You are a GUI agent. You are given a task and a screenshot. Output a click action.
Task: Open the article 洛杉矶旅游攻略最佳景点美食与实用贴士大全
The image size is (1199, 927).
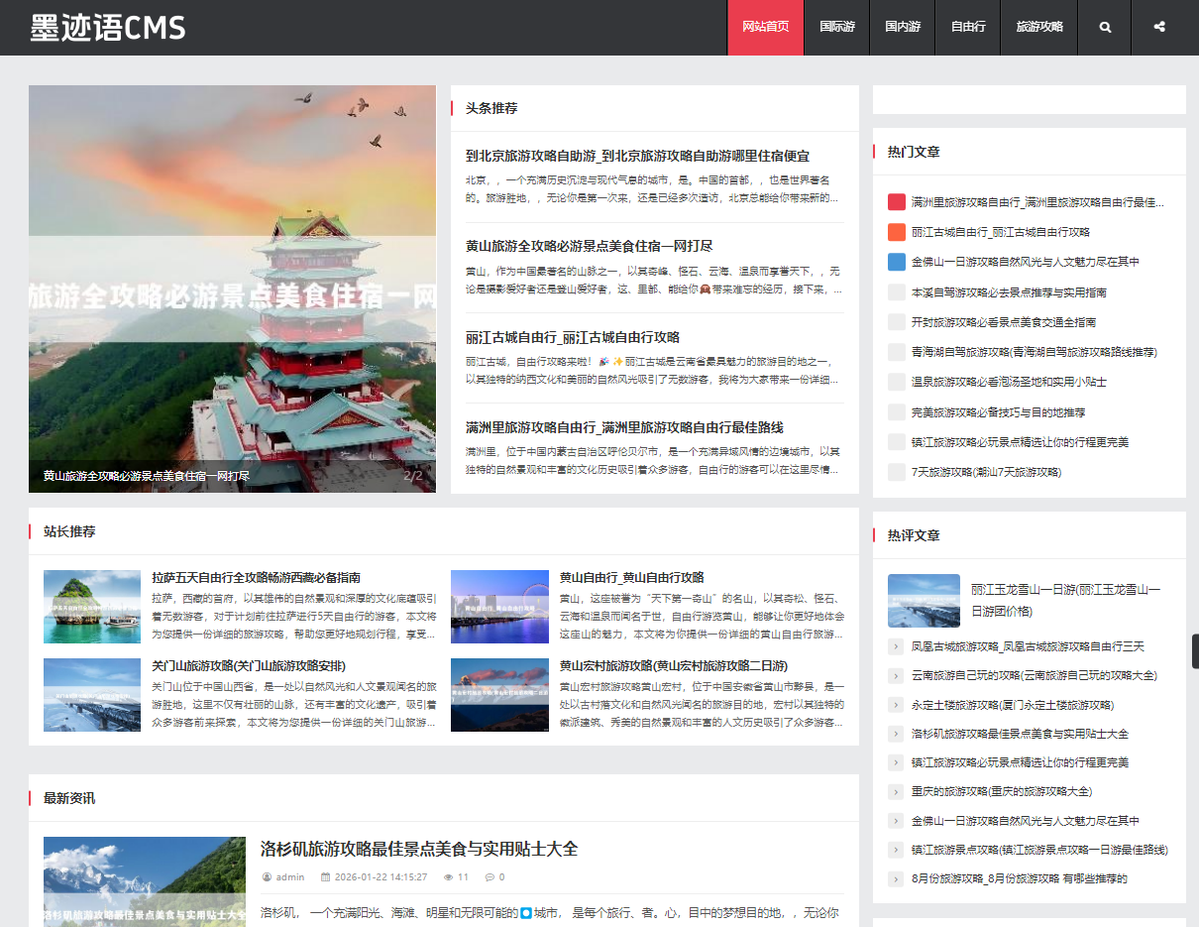pos(418,849)
